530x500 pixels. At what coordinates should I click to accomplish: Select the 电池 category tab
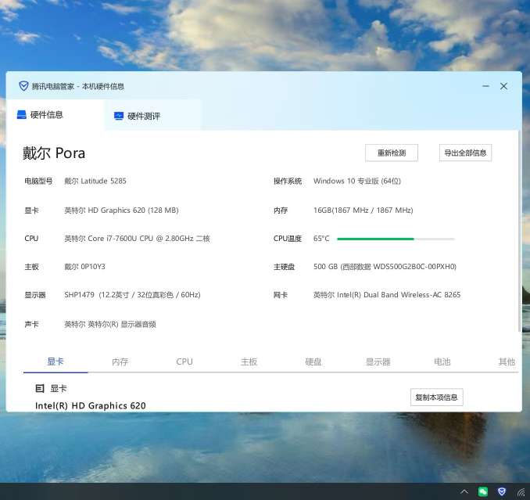pos(442,362)
